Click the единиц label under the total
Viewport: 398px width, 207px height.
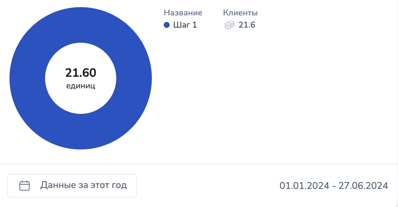pos(81,86)
